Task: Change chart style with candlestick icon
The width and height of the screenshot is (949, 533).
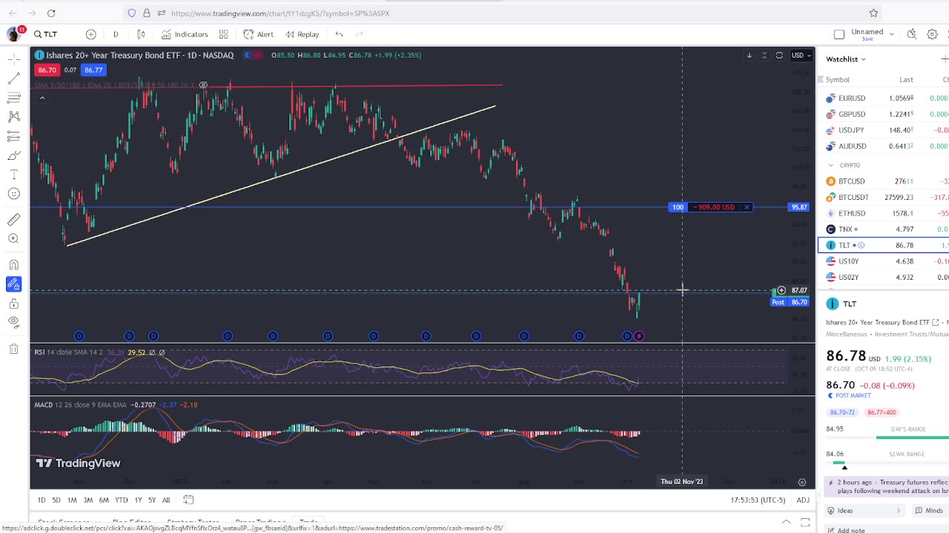Action: (x=141, y=34)
